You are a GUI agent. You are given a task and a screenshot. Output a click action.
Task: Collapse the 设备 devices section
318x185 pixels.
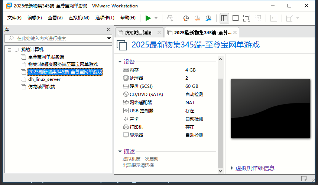[x=120, y=62]
